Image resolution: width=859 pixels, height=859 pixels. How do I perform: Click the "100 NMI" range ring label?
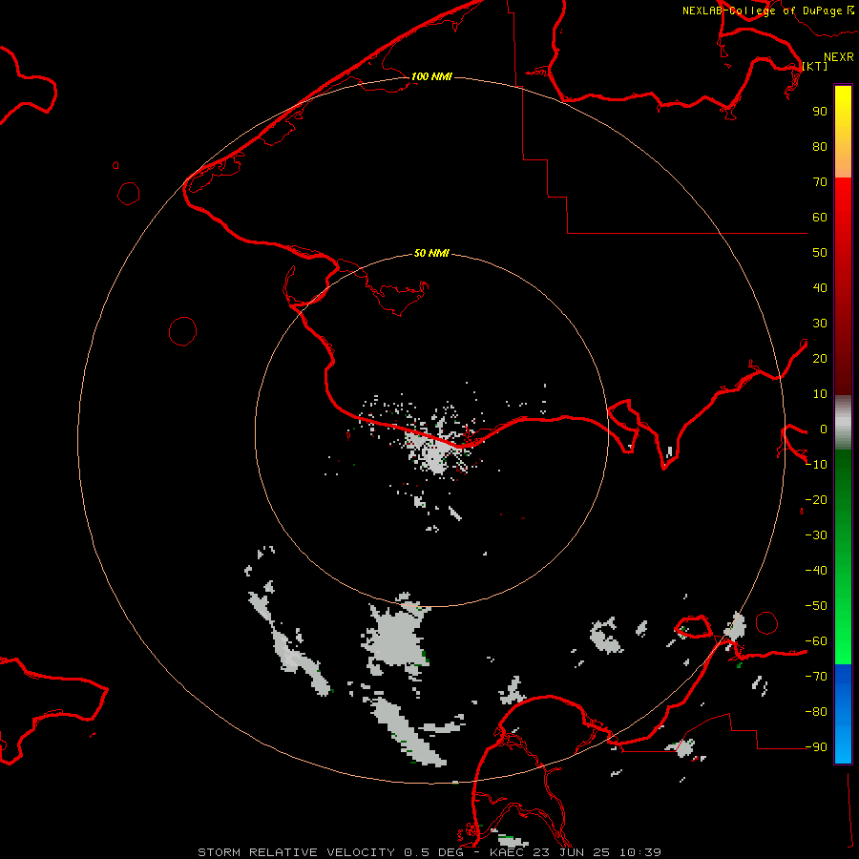click(x=431, y=76)
